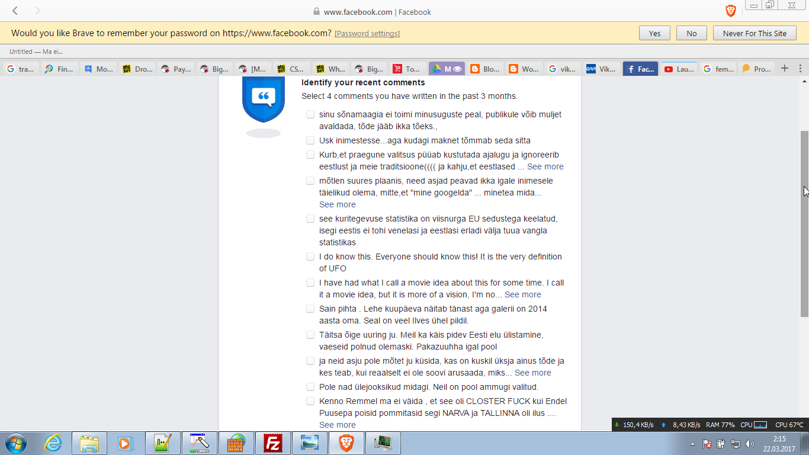
Task: Click No on the password prompt
Action: coord(692,33)
